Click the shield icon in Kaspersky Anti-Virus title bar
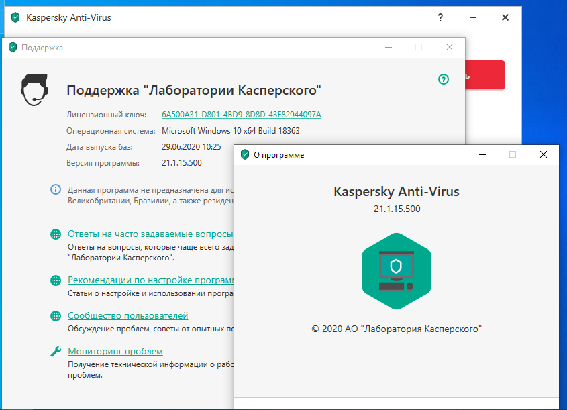The height and width of the screenshot is (410, 567). pyautogui.click(x=15, y=17)
